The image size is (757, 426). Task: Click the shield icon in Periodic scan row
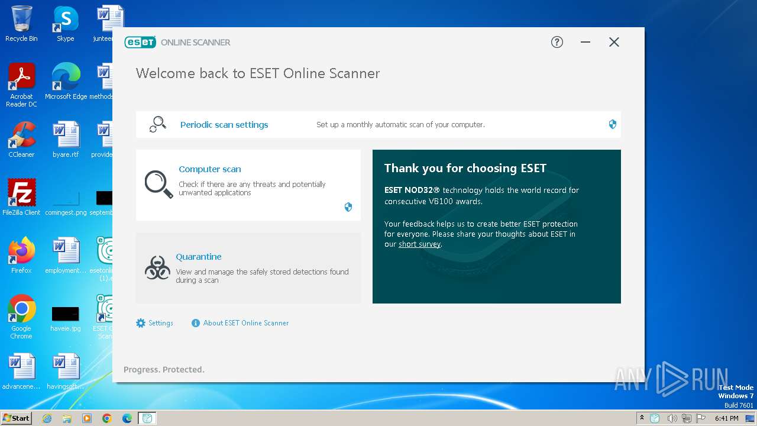[x=613, y=124]
